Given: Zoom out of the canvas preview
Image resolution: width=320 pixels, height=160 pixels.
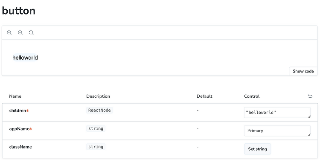Looking at the screenshot, I should (20, 33).
